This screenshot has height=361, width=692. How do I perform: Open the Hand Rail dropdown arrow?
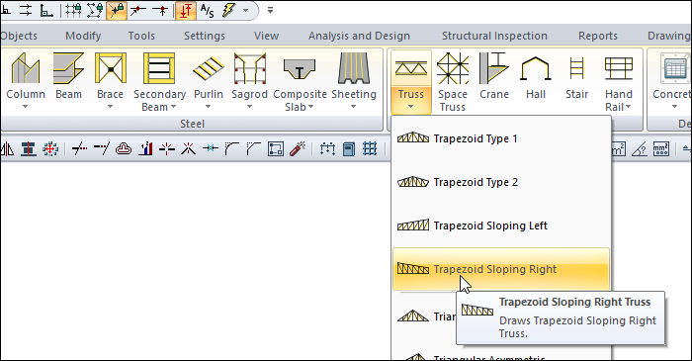tap(628, 107)
